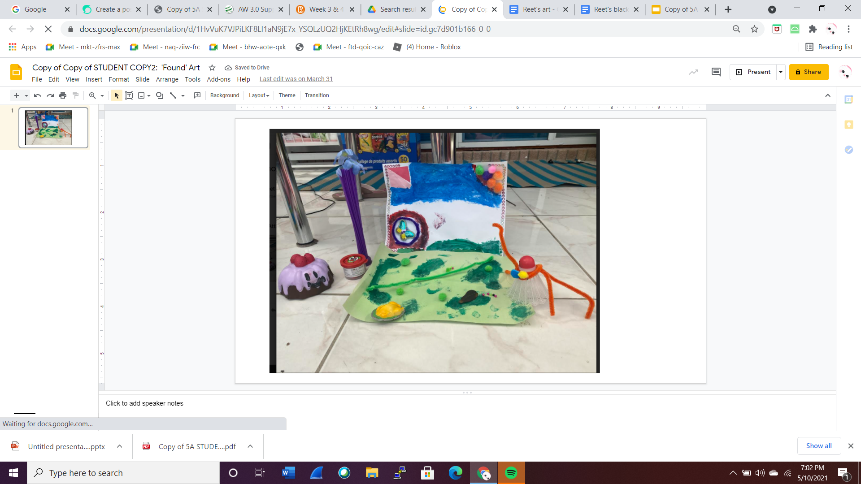861x484 pixels.
Task: Expand the line tool dropdown arrow
Action: 183,95
